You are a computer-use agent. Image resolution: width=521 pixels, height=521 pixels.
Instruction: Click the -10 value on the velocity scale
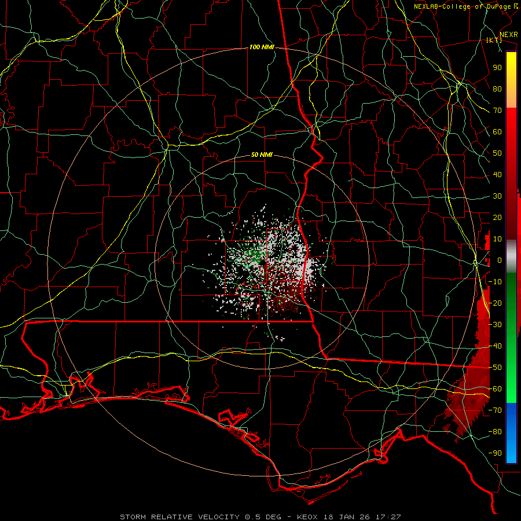coord(495,282)
